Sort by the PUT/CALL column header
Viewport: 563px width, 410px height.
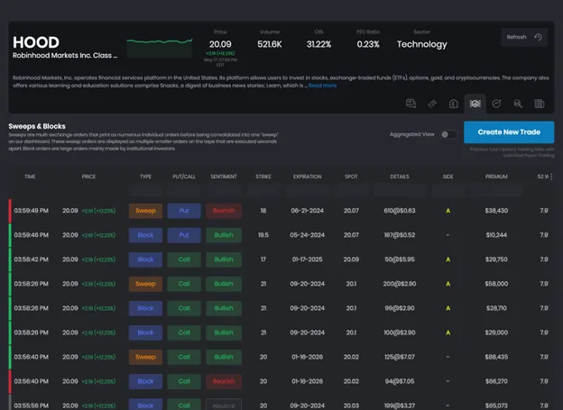pos(184,177)
